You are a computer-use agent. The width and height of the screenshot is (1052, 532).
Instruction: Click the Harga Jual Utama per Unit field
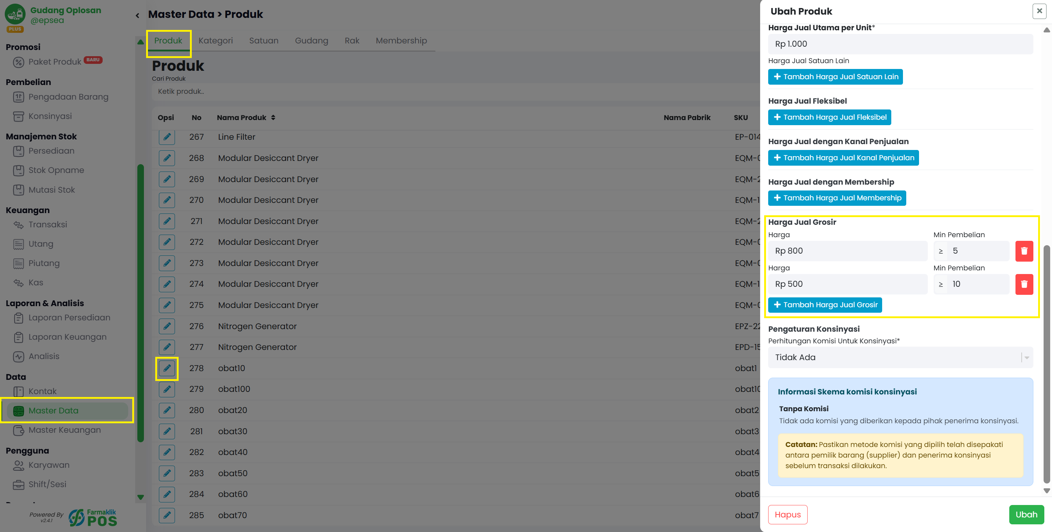[x=900, y=44]
